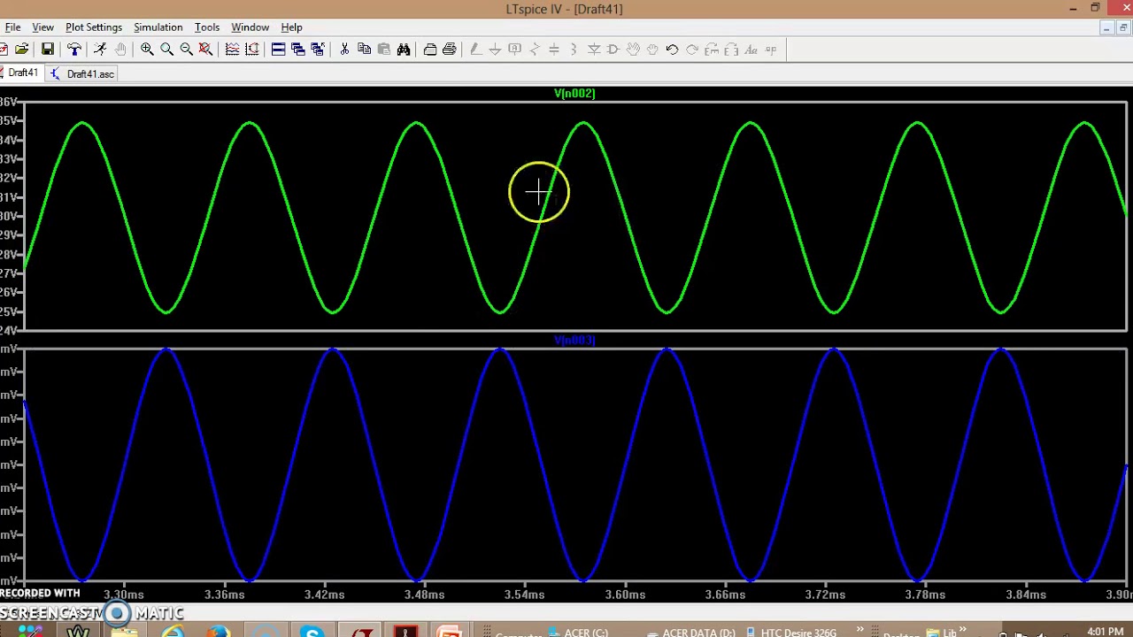This screenshot has height=637, width=1133.
Task: Open the File menu
Action: (12, 27)
